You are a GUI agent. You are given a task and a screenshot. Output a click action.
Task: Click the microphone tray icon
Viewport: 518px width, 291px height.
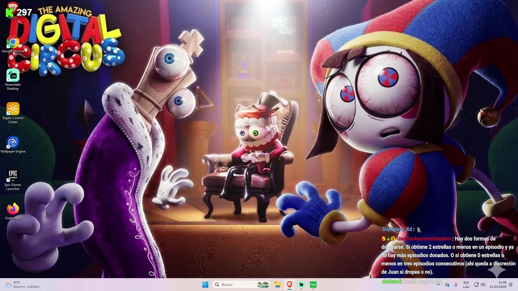(456, 285)
